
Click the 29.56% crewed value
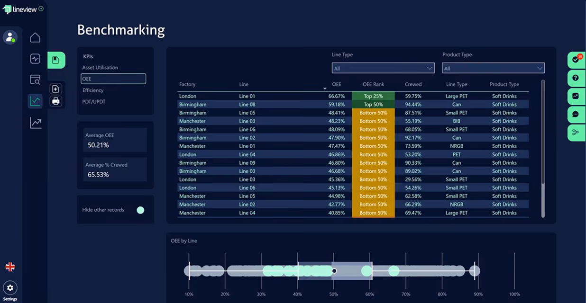pos(413,179)
